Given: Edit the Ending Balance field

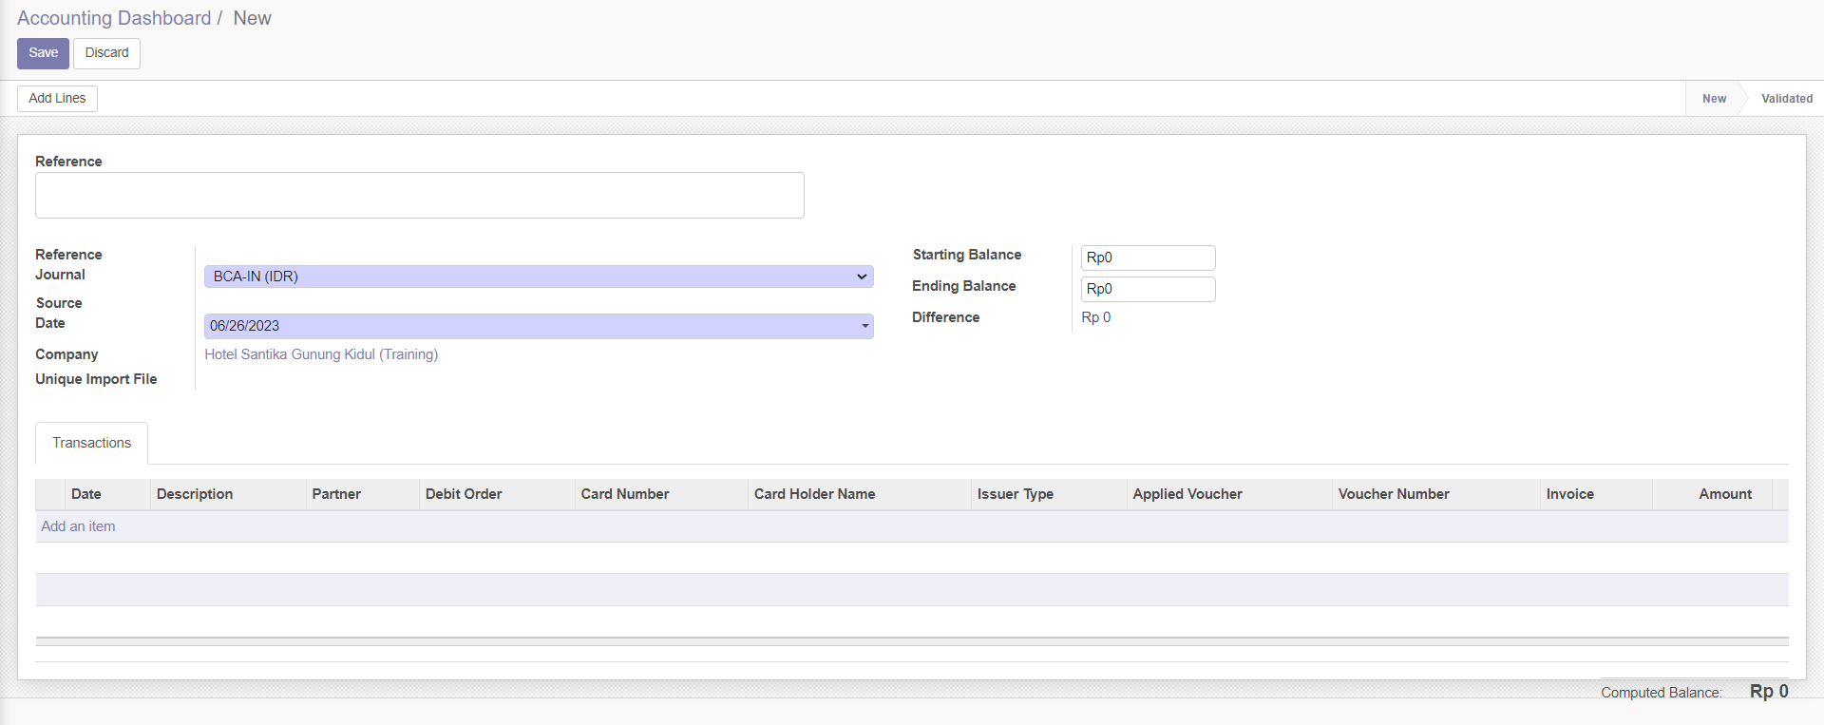Looking at the screenshot, I should 1148,289.
